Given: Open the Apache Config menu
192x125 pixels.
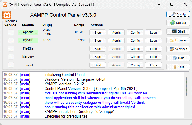Looking at the screenshot, I should [x=135, y=33].
